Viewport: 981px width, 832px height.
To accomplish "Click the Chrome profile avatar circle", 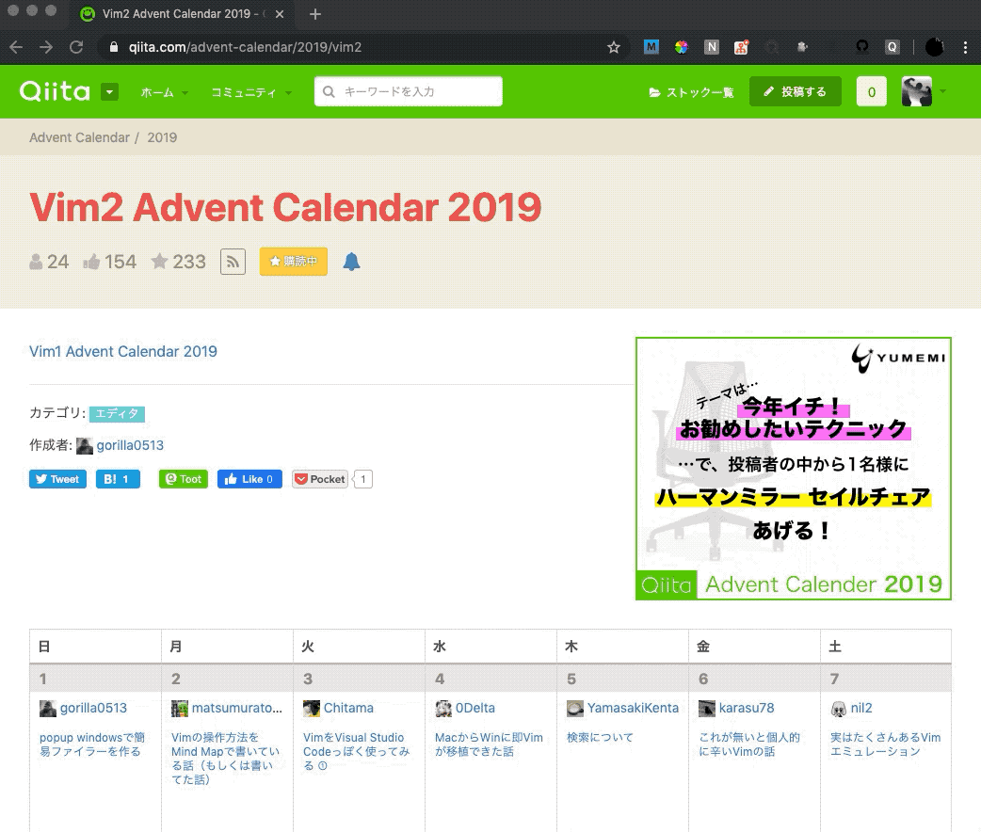I will pyautogui.click(x=935, y=47).
